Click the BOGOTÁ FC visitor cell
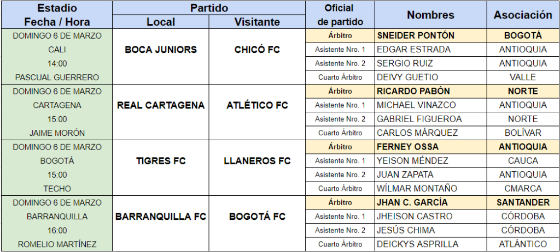560x252 pixels. coord(257,224)
